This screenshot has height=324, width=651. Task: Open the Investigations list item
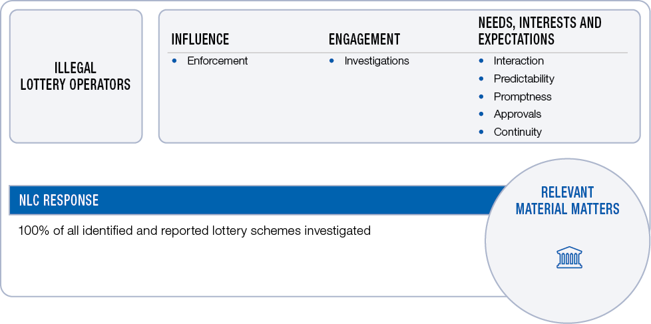[x=376, y=61]
